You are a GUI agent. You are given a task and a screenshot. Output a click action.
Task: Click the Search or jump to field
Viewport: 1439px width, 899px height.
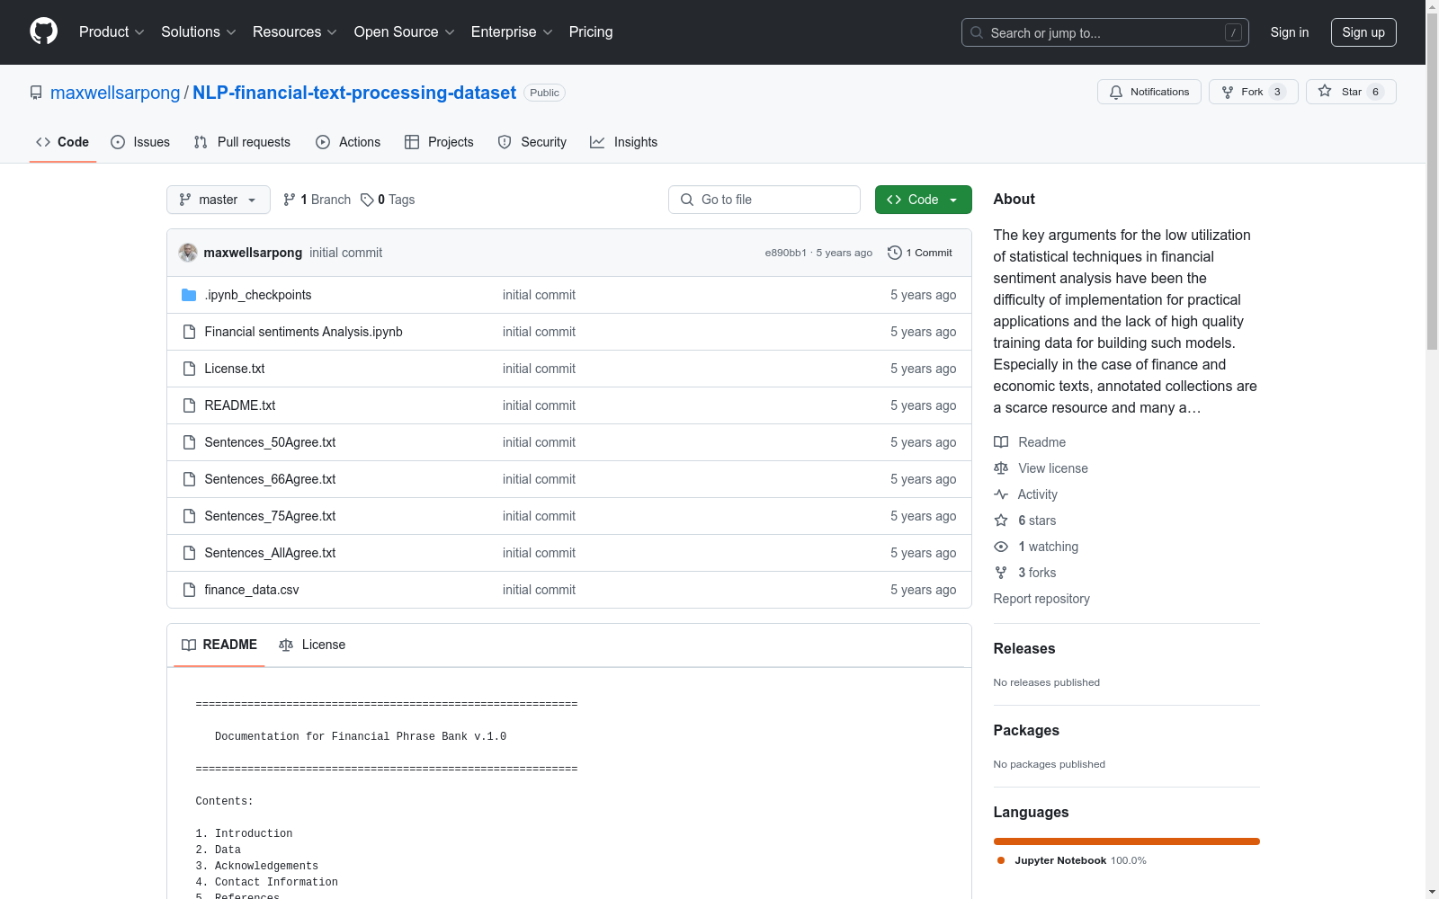(x=1105, y=32)
